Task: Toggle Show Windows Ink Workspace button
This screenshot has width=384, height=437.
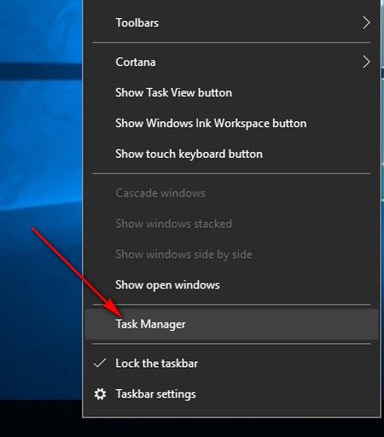Action: pyautogui.click(x=232, y=124)
